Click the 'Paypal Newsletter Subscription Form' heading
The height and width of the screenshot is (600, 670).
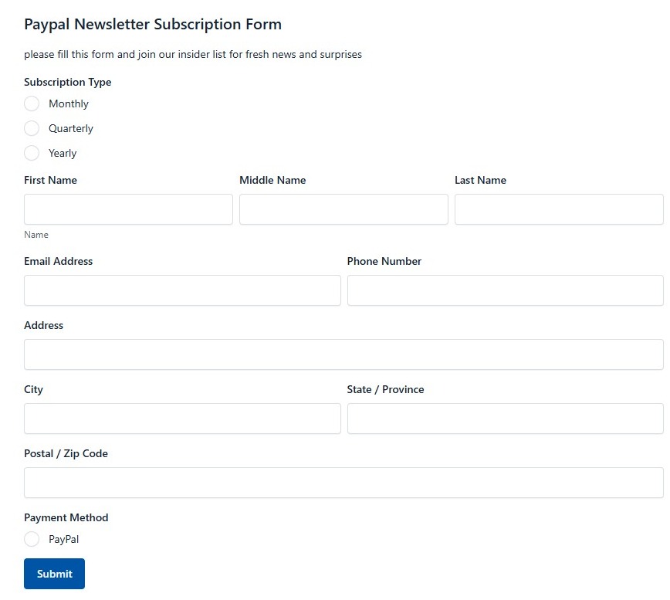coord(153,25)
